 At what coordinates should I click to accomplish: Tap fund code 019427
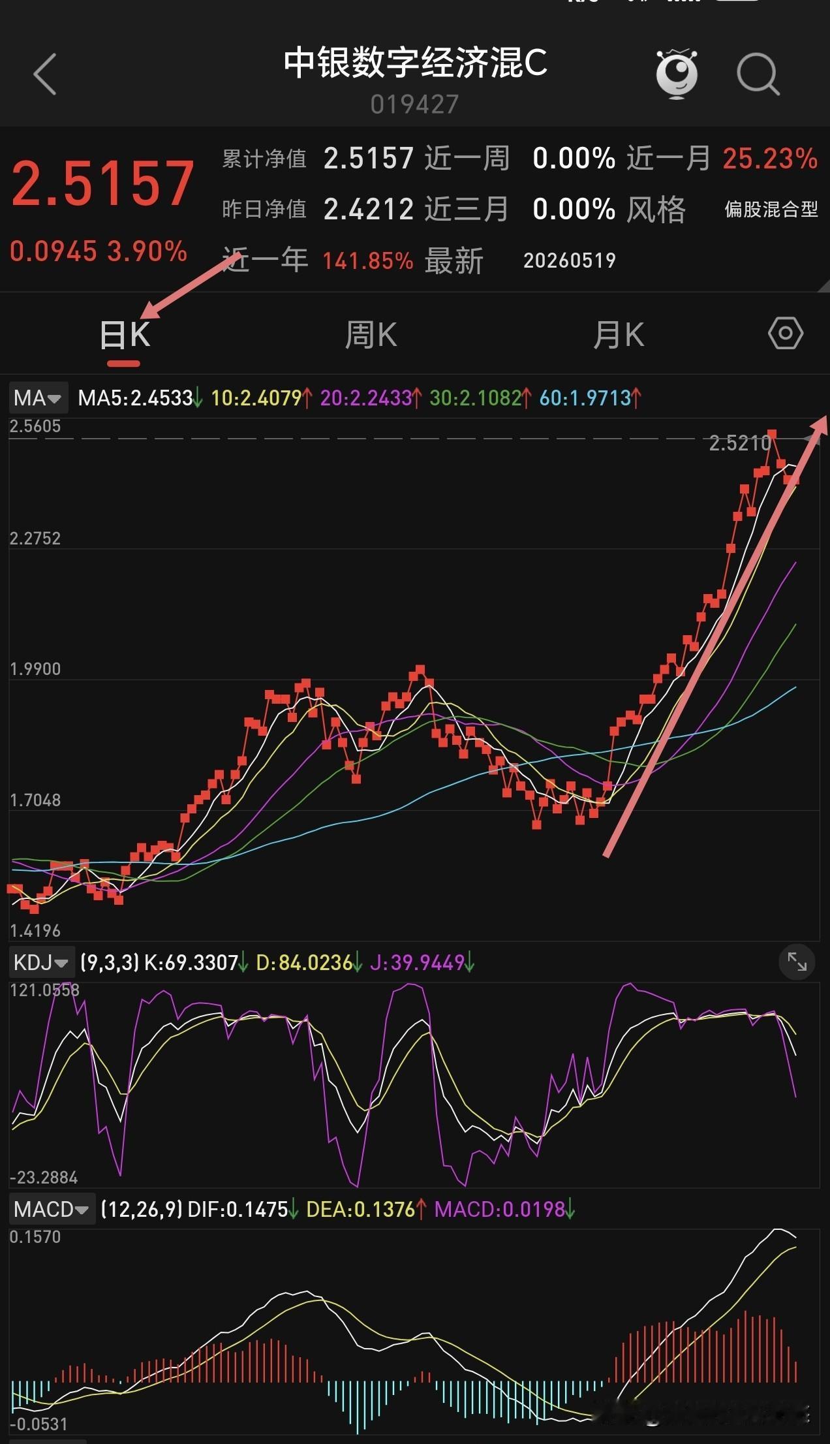tap(415, 104)
